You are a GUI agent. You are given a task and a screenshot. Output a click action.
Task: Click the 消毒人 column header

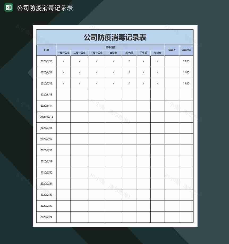pyautogui.click(x=172, y=50)
